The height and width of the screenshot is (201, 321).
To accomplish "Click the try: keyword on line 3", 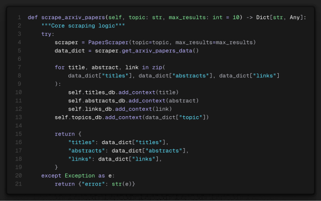I will pyautogui.click(x=48, y=34).
